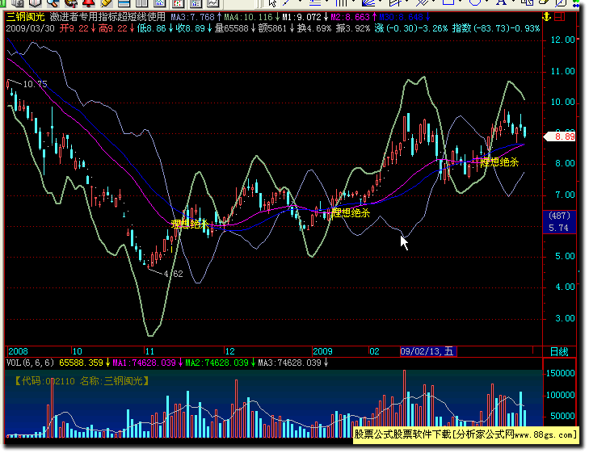The image size is (589, 453).
Task: Click indicator title 激进者专用指标超短线使用
Action: coord(107,17)
